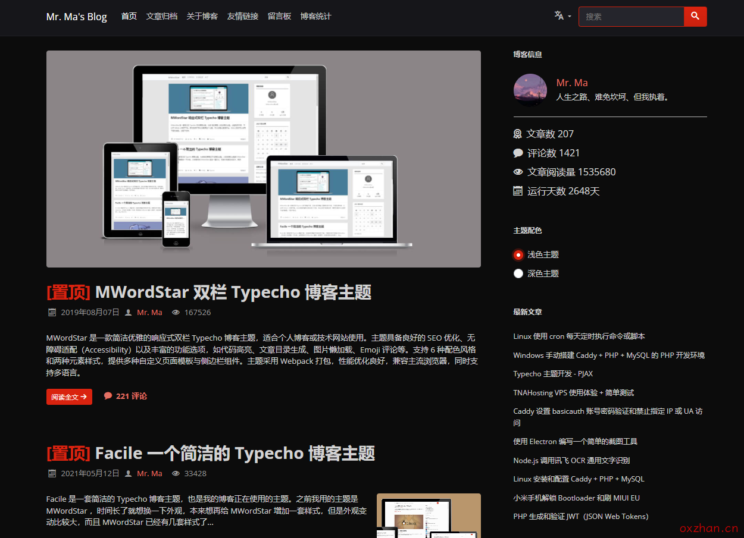
Task: Click into the 搜索 search field
Action: click(632, 17)
